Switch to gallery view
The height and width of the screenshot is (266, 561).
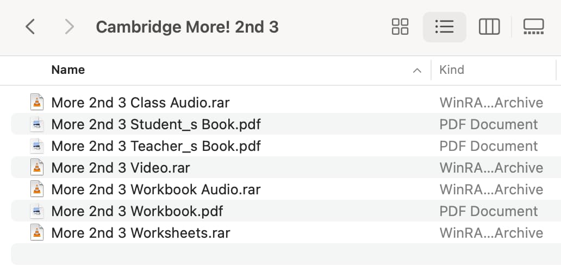[533, 27]
